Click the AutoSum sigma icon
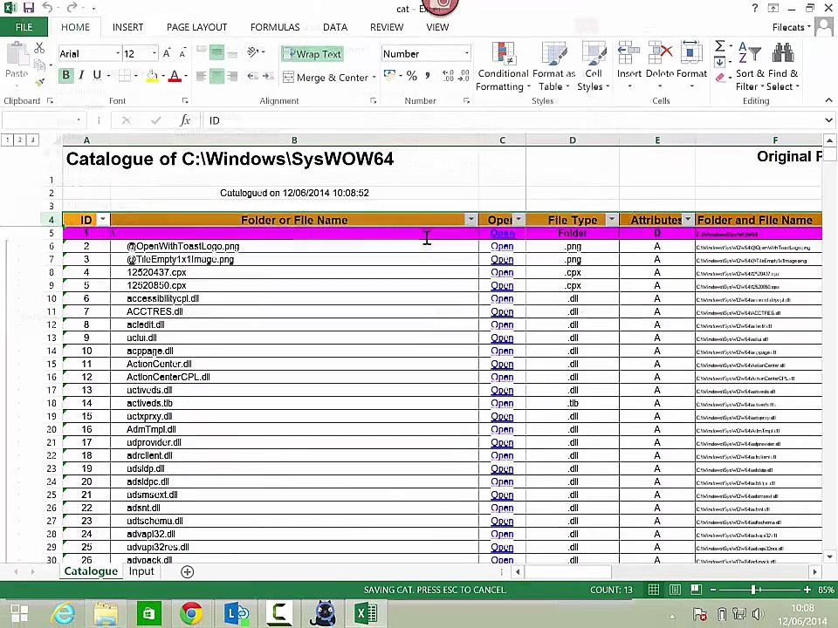The image size is (838, 628). click(x=720, y=46)
